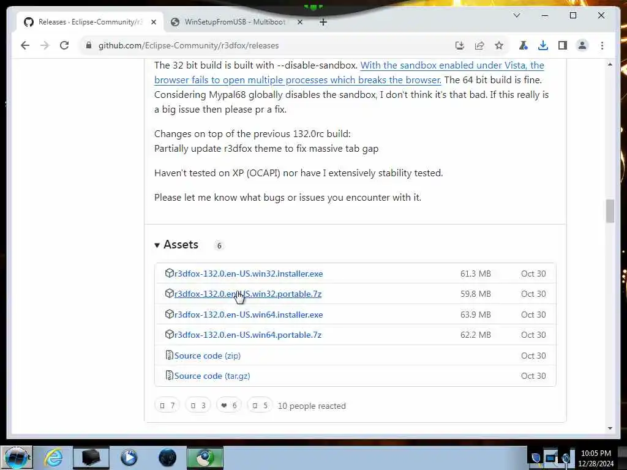The image size is (627, 470).
Task: Click the scrollbar up arrow
Action: (x=610, y=65)
